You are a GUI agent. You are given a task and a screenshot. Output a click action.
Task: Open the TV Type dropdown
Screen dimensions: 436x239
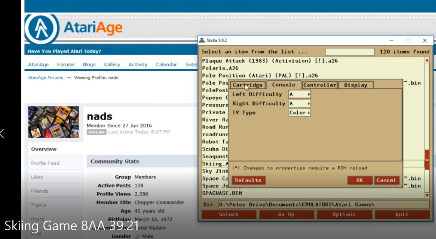pos(300,113)
